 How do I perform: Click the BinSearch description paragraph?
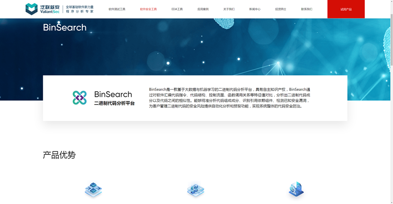coord(229,98)
